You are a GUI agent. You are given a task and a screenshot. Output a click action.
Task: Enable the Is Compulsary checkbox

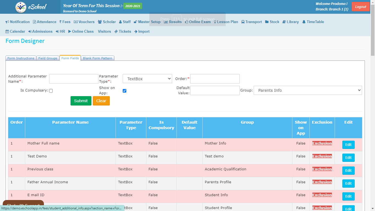tap(51, 91)
